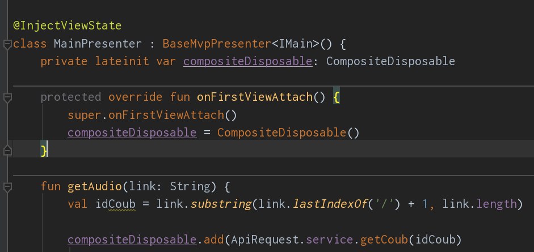
Task: Click the getCoub method call
Action: (384, 240)
